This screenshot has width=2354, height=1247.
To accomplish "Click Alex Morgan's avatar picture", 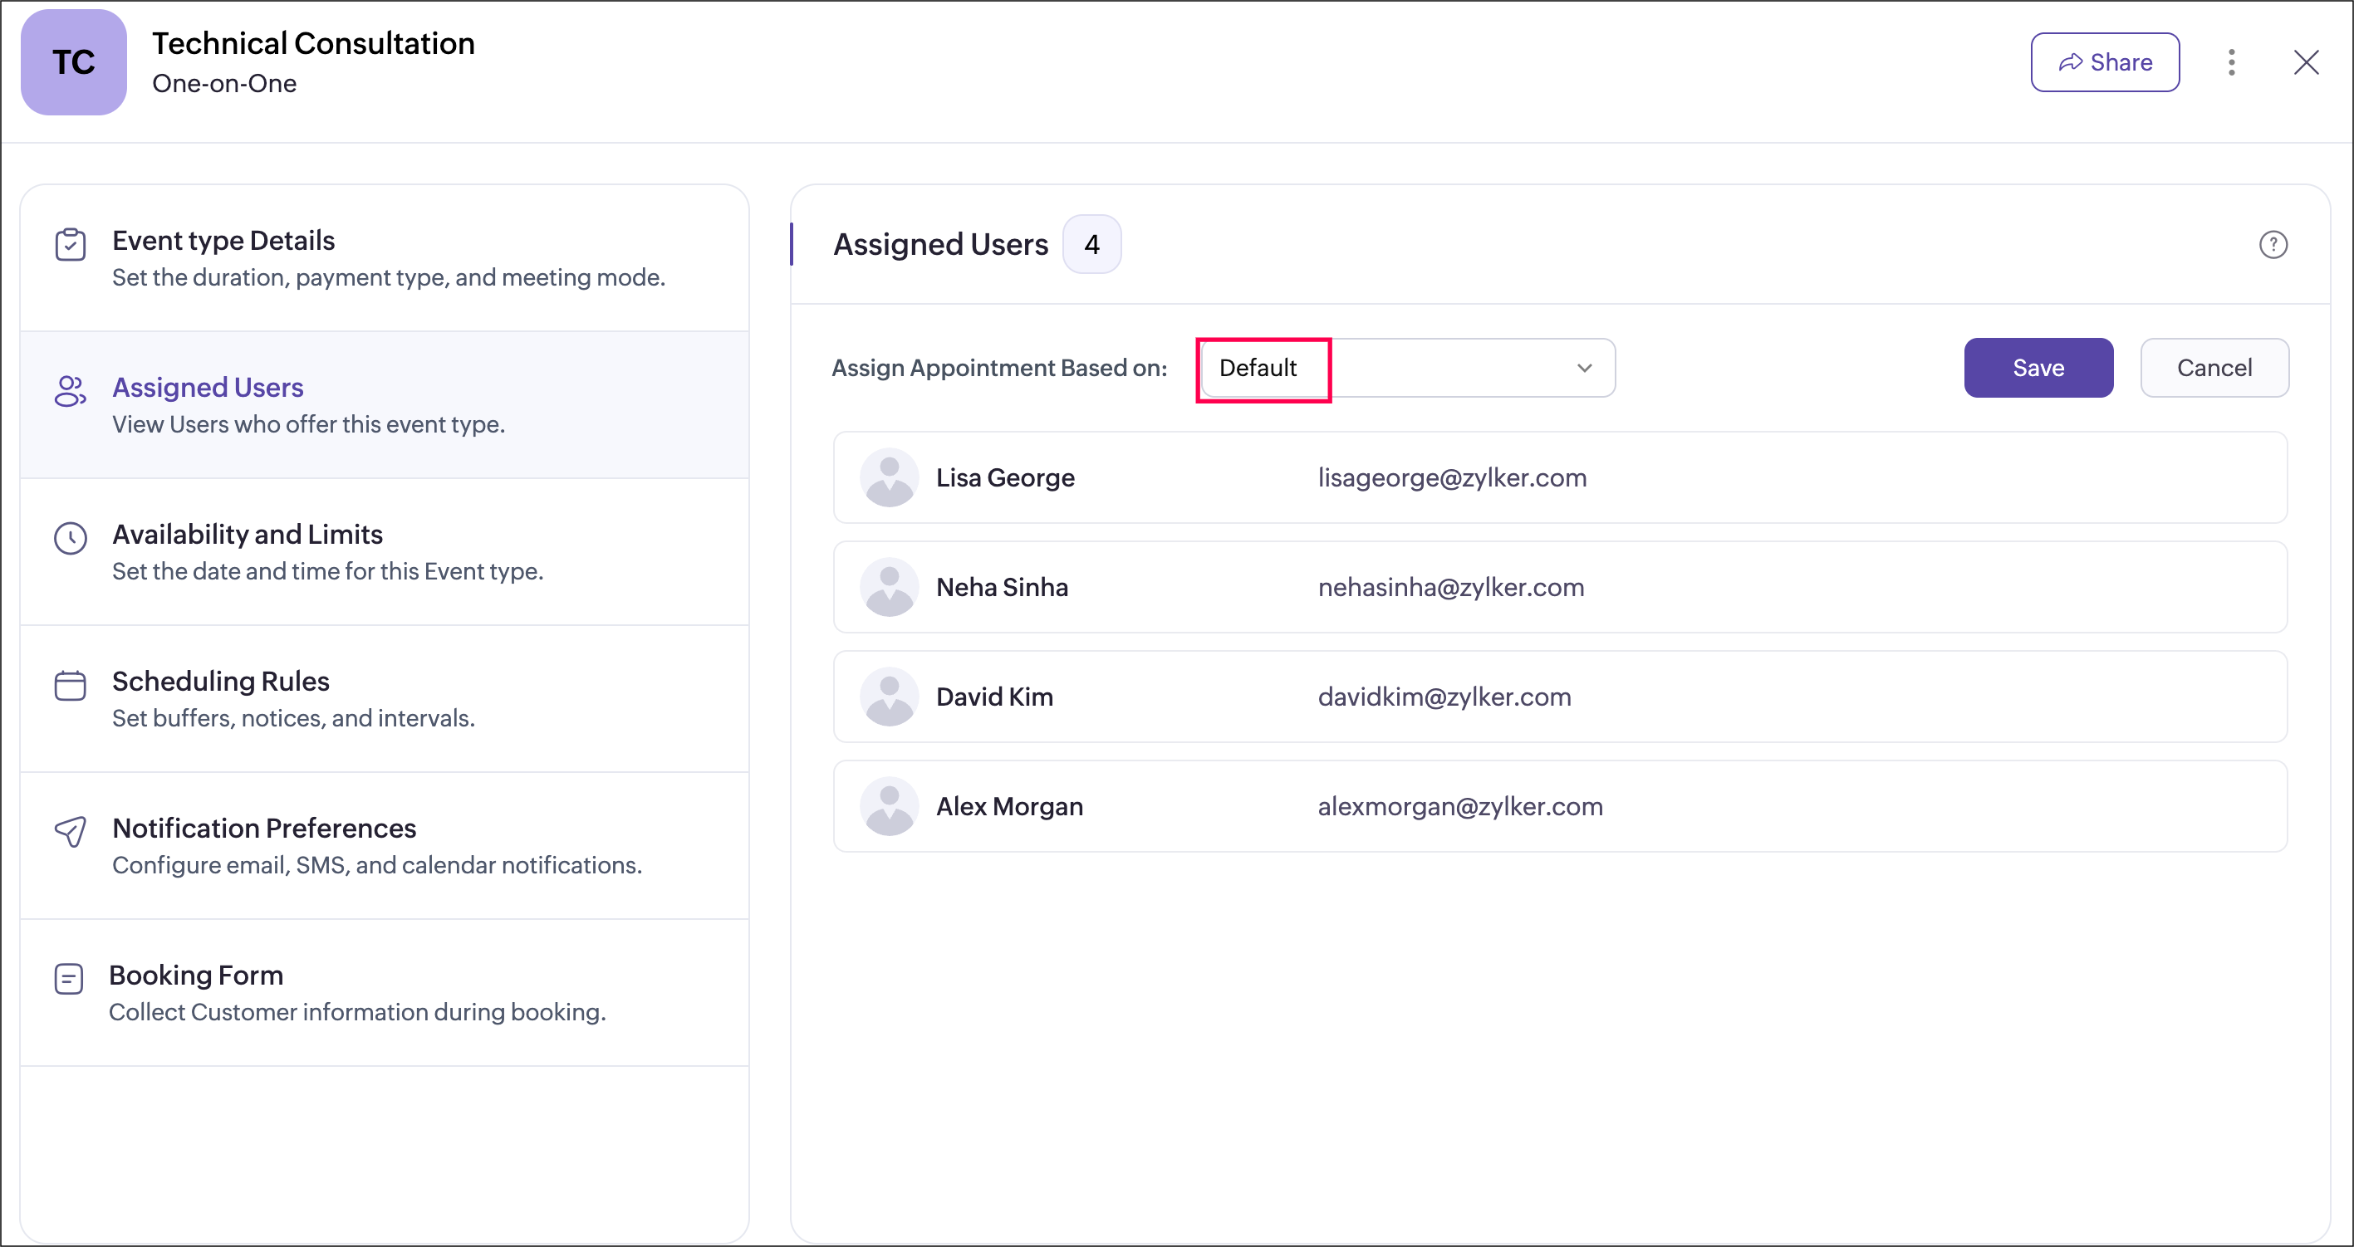I will [888, 807].
